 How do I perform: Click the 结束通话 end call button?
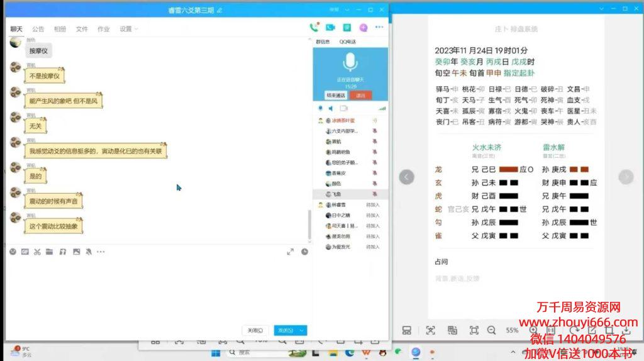(x=335, y=95)
